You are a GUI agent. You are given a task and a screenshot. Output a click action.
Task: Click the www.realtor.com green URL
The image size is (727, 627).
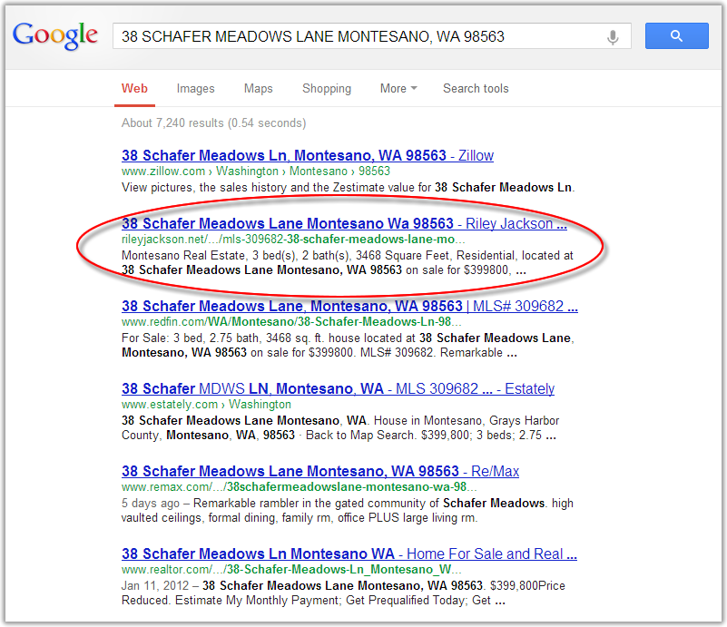tap(291, 569)
